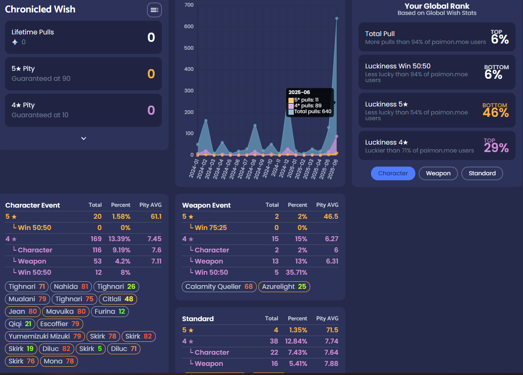Click the Luckiness 4★ rank card
This screenshot has width=523, height=375.
click(x=437, y=145)
